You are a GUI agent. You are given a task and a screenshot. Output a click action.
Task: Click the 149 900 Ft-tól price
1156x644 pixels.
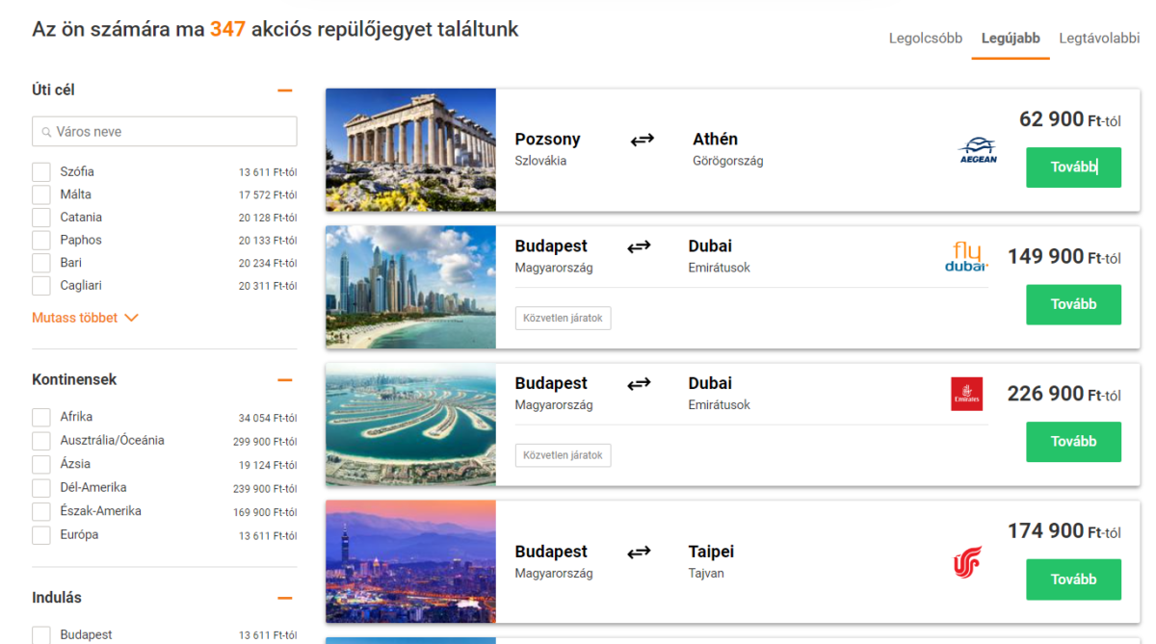1064,256
